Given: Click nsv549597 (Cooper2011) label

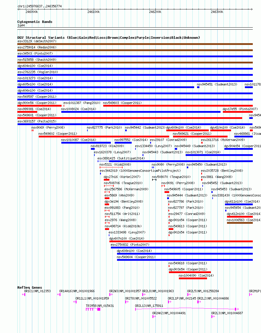Looking at the screenshot, I should pyautogui.click(x=37, y=97).
